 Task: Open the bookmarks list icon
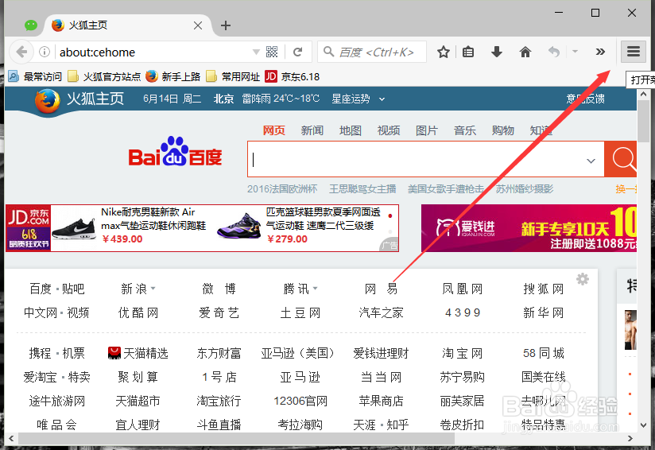pos(468,52)
